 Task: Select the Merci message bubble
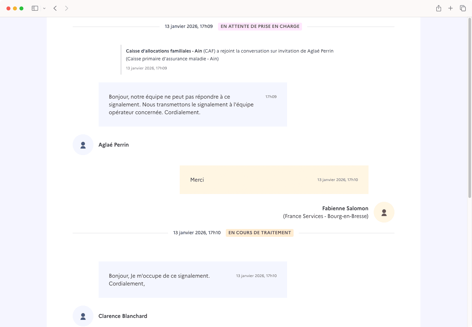click(x=274, y=179)
